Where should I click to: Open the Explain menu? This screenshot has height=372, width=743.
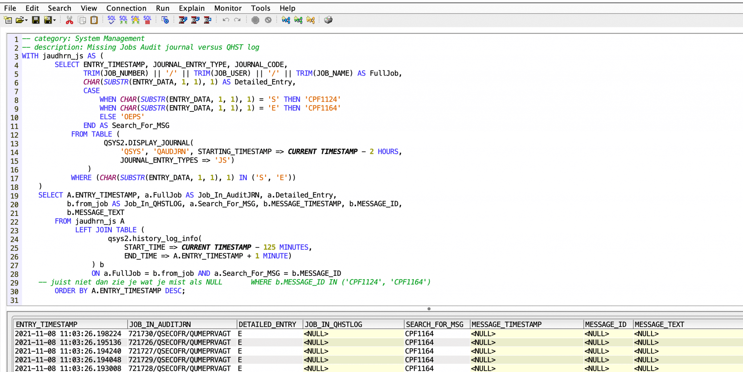click(192, 8)
